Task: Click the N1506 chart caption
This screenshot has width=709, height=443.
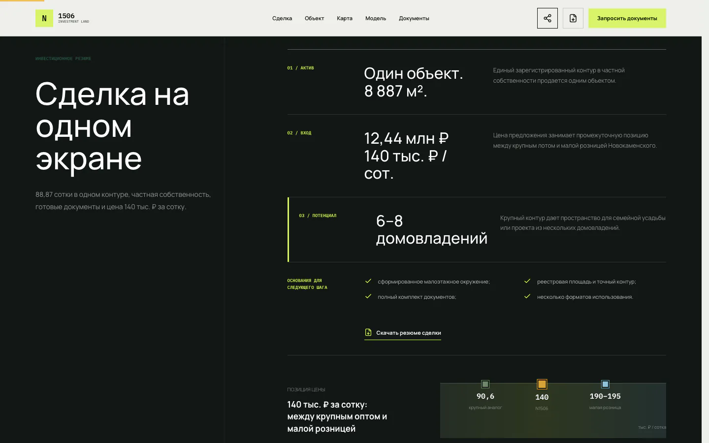Action: coord(542,409)
